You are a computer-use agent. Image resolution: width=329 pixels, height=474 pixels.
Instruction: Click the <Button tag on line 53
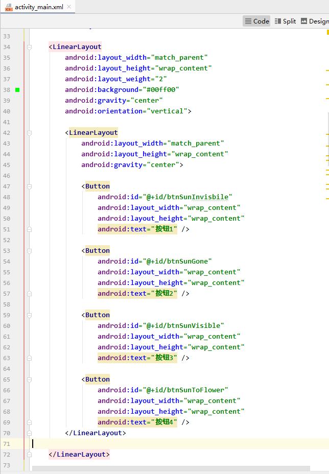[x=96, y=251]
